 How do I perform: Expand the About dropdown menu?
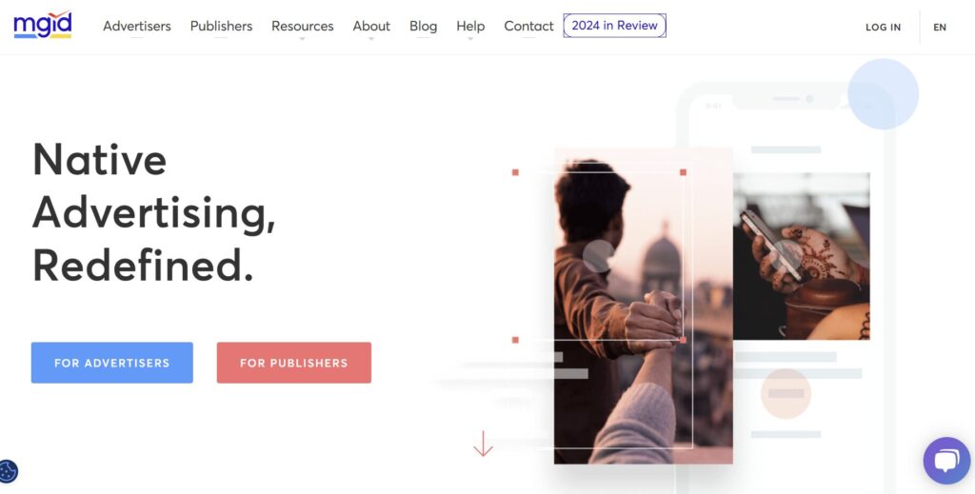pyautogui.click(x=371, y=26)
